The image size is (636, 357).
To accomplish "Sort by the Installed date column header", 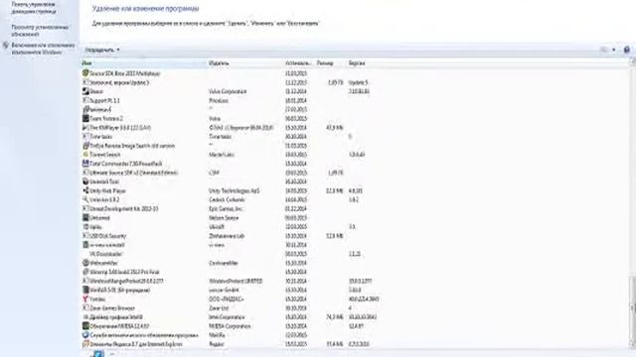I will click(x=299, y=63).
